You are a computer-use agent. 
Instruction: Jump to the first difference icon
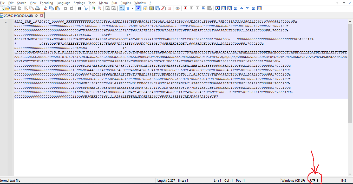pyautogui.click(x=236, y=8)
